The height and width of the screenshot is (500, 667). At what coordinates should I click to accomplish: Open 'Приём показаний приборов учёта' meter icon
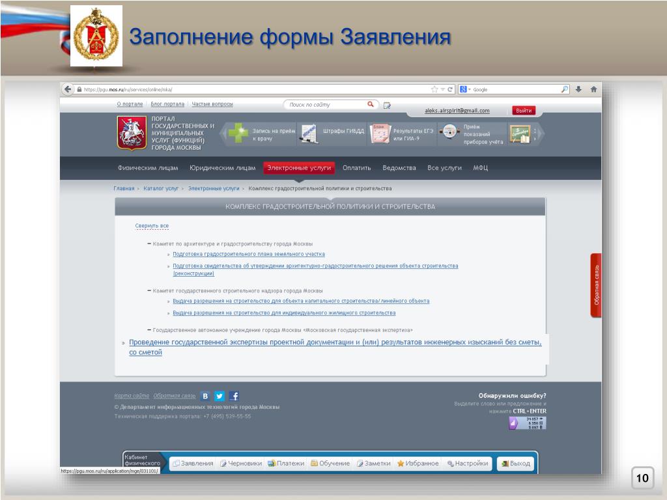tap(449, 132)
